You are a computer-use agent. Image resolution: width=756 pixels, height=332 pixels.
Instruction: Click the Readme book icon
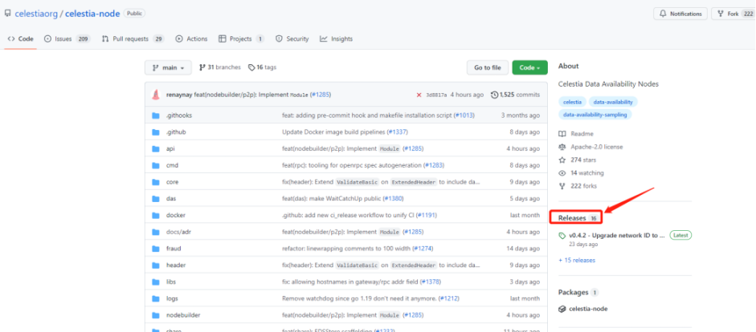pos(563,134)
